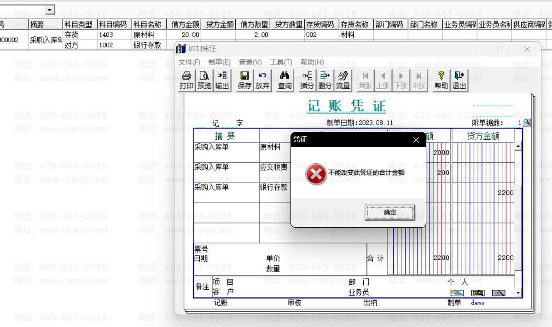Click the red error icon in the dialog
The image size is (552, 327).
pos(316,174)
